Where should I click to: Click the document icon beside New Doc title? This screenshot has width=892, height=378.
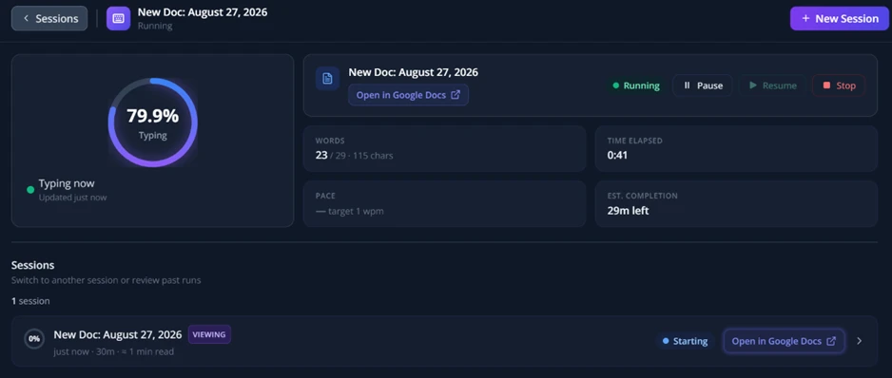pyautogui.click(x=328, y=79)
